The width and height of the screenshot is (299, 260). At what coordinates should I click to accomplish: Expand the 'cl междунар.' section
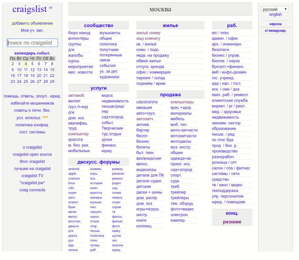click(x=275, y=30)
